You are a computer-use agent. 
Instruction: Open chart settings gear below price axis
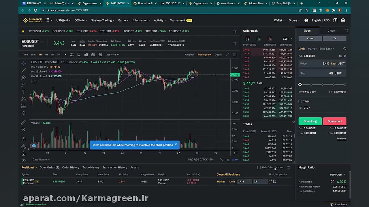coord(235,153)
